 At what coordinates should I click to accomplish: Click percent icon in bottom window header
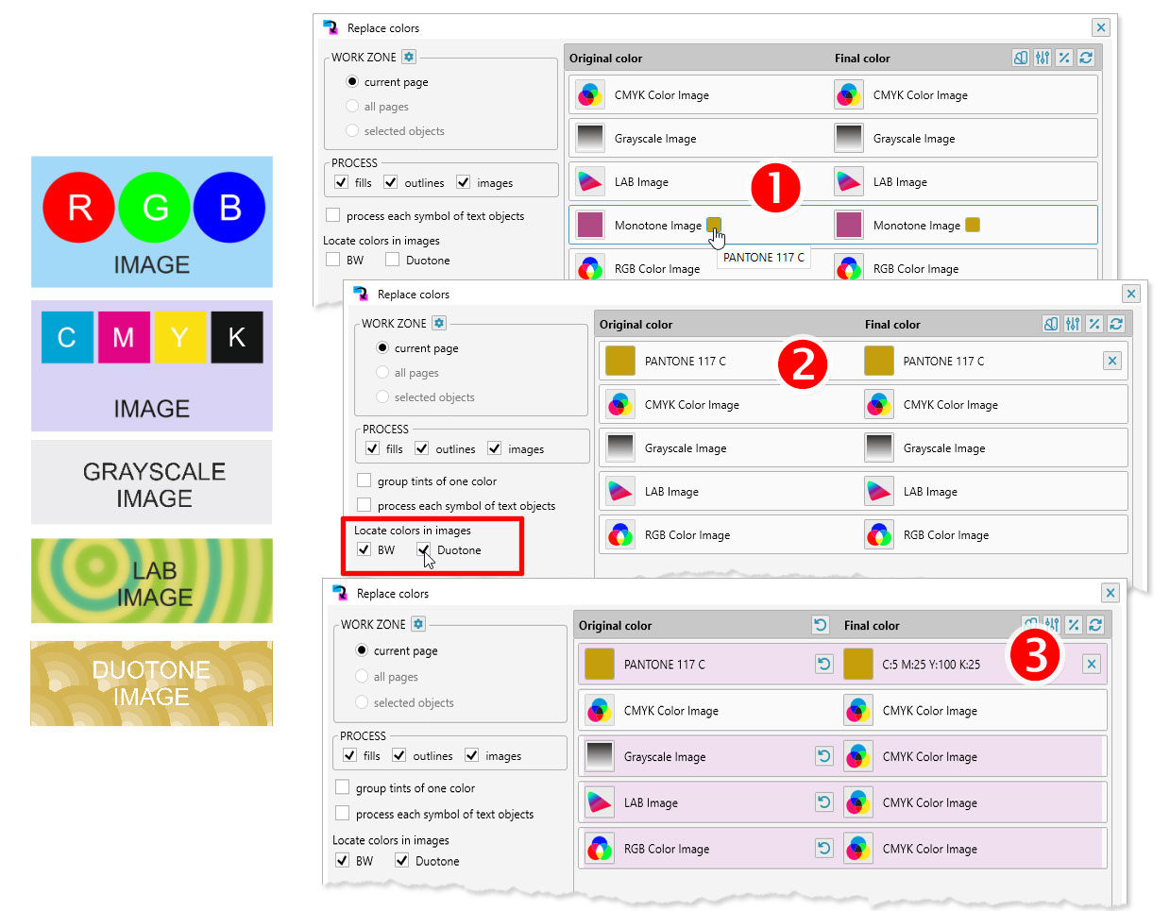pyautogui.click(x=1074, y=625)
